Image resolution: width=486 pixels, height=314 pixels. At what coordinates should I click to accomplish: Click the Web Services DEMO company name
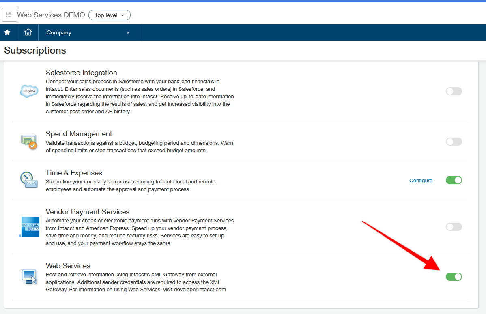pyautogui.click(x=51, y=15)
